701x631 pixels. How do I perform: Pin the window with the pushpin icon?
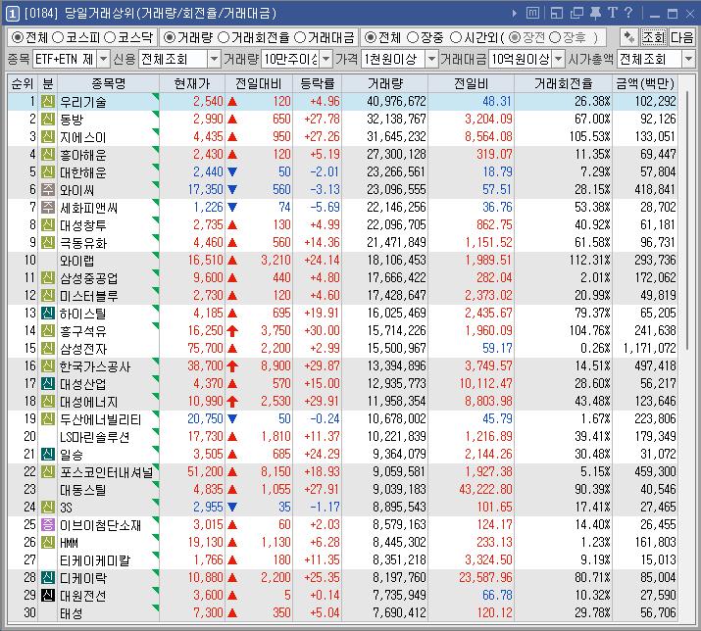pos(595,14)
